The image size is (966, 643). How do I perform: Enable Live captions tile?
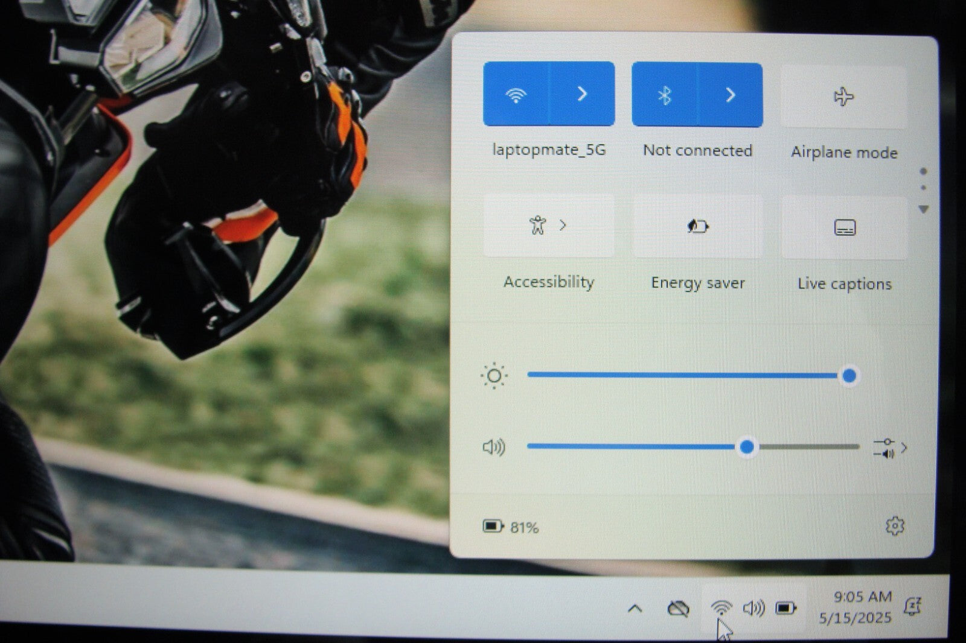pos(844,228)
